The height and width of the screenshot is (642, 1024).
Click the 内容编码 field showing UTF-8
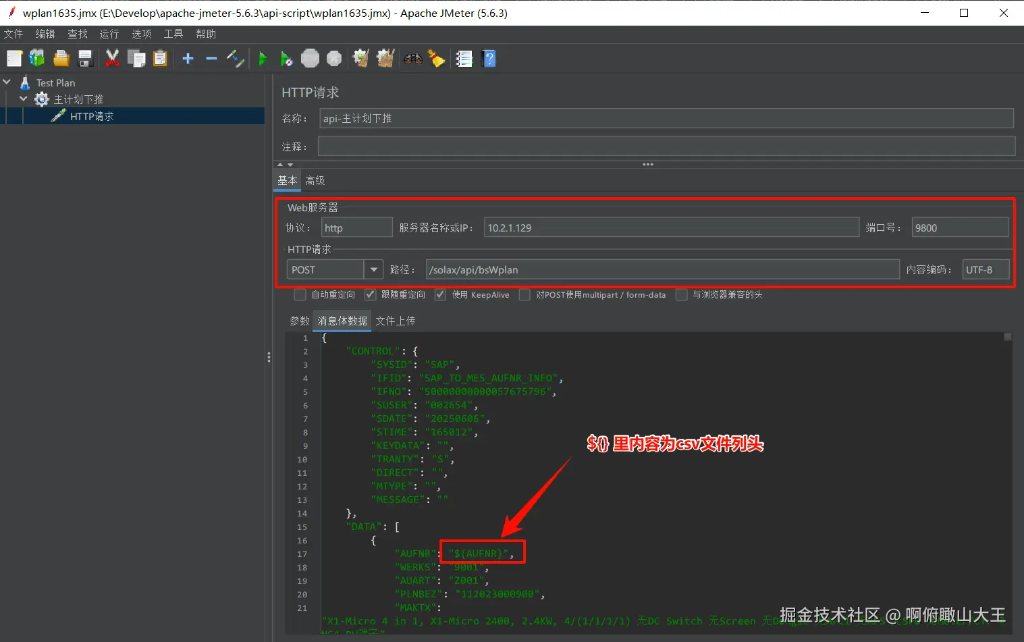click(x=986, y=269)
